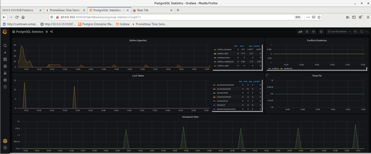
Task: Sort legend by the max column header
Action: [x=242, y=46]
